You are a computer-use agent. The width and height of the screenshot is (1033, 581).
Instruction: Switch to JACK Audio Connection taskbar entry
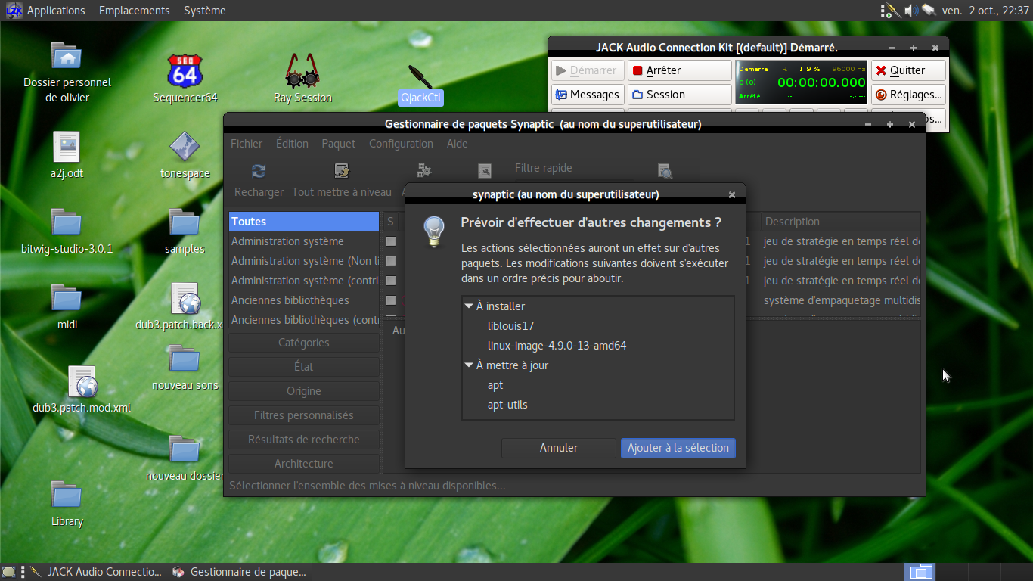pos(96,572)
